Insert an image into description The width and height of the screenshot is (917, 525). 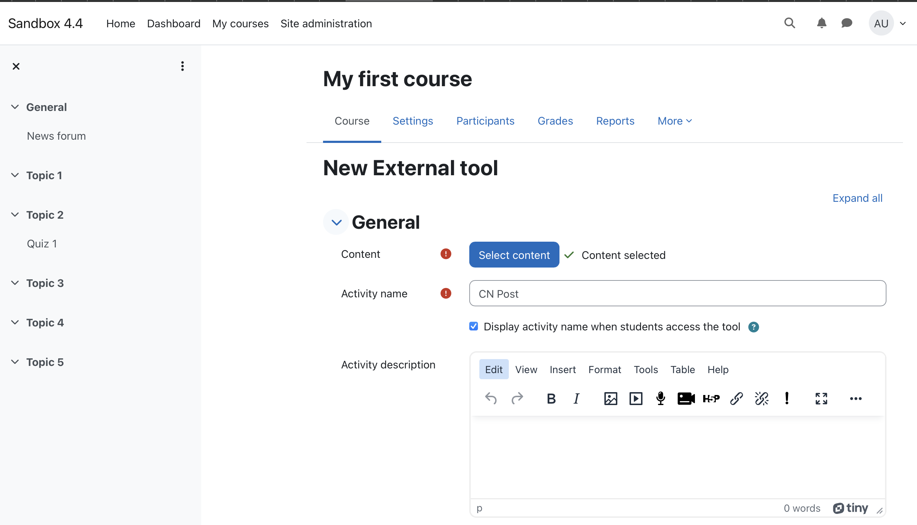(610, 399)
